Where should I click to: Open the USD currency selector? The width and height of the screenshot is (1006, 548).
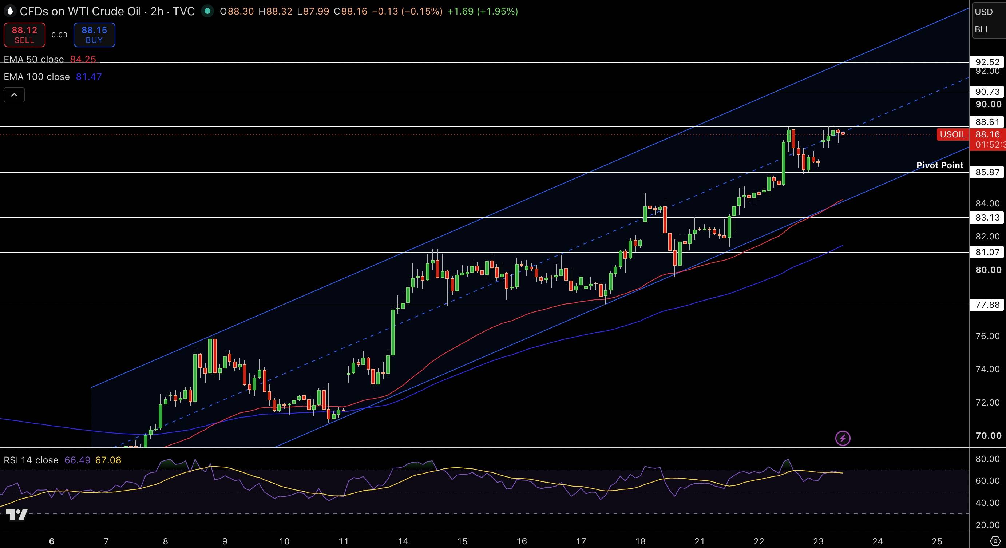coord(984,12)
